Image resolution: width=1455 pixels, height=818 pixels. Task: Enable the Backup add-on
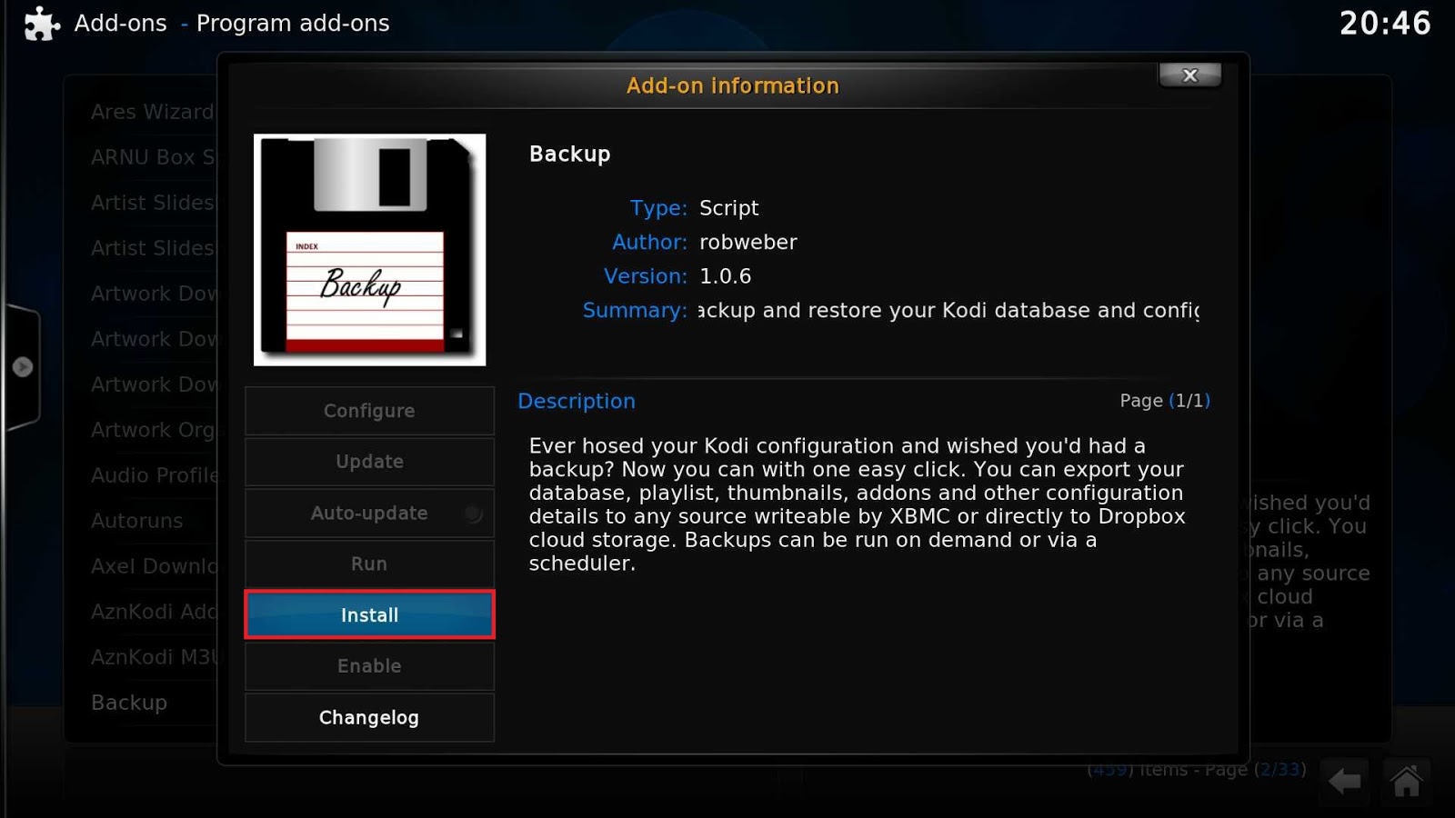tap(369, 665)
